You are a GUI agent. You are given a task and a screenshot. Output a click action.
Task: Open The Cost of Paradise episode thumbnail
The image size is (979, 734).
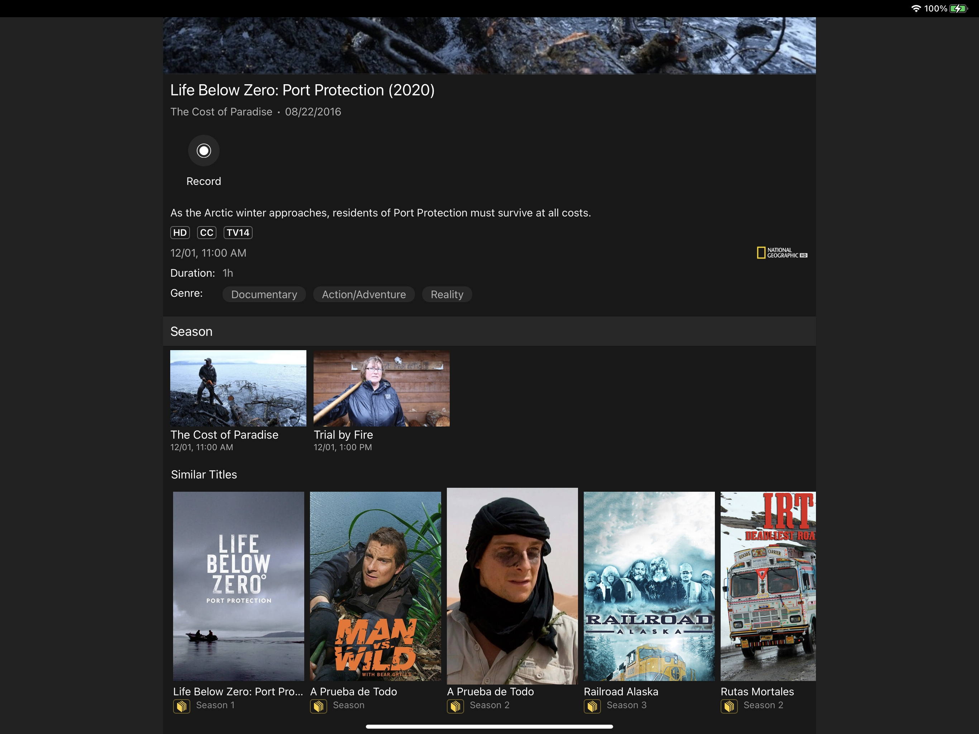238,388
